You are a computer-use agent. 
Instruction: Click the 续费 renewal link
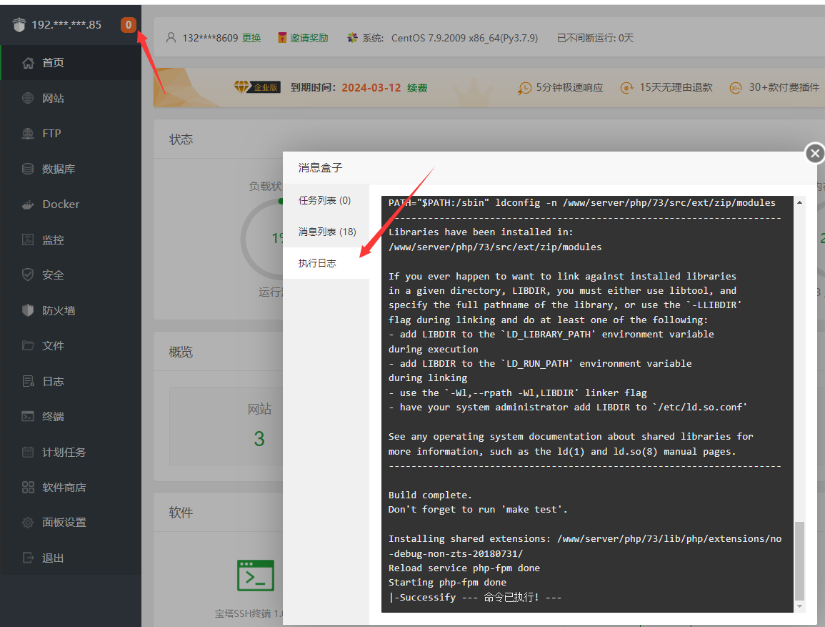[x=416, y=88]
